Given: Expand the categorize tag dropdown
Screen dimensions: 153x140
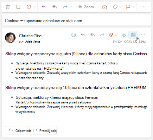Looking at the screenshot, I should [121, 7].
